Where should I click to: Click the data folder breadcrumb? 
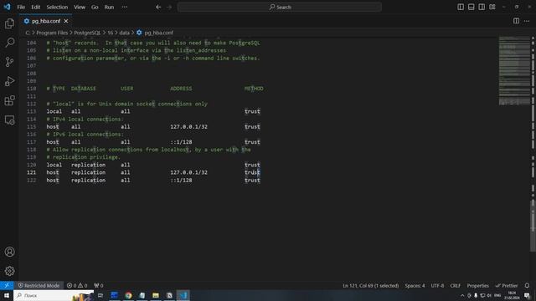(125, 33)
